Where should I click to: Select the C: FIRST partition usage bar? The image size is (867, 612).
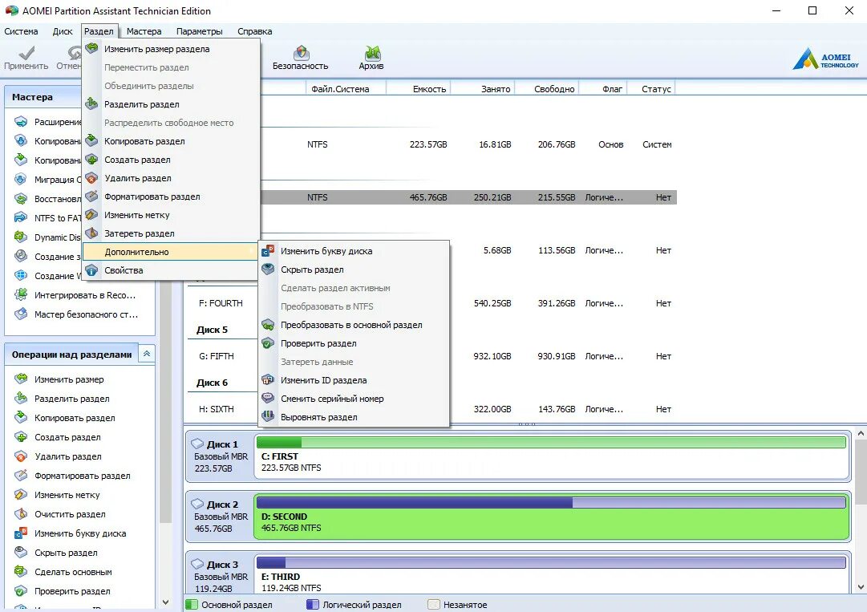pyautogui.click(x=551, y=442)
